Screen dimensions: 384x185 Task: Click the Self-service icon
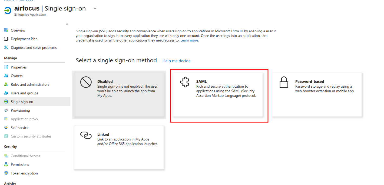tap(6, 128)
